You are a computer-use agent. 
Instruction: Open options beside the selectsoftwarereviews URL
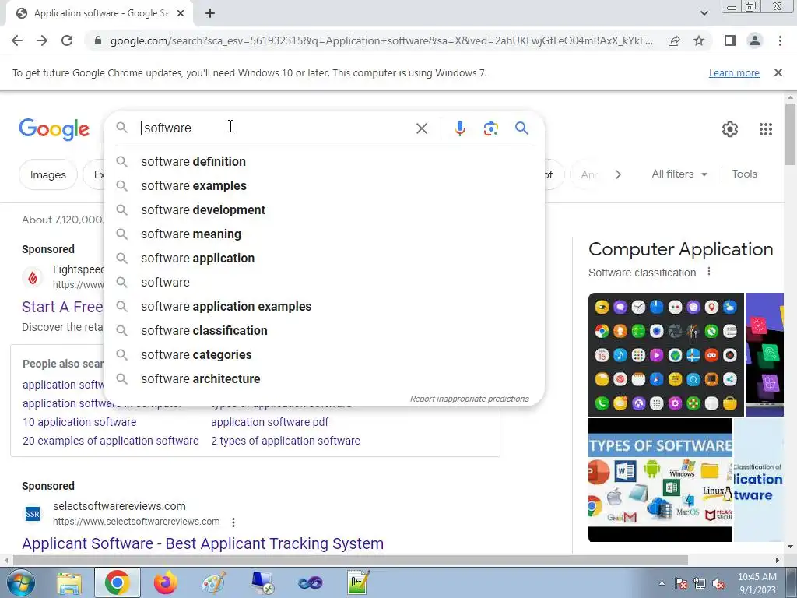coord(233,522)
